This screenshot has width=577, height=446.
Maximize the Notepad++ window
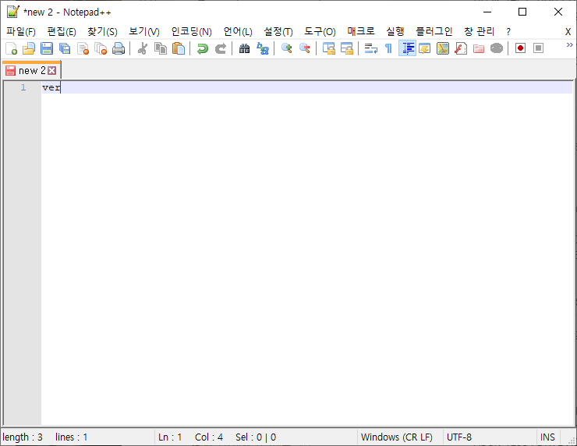pyautogui.click(x=522, y=12)
